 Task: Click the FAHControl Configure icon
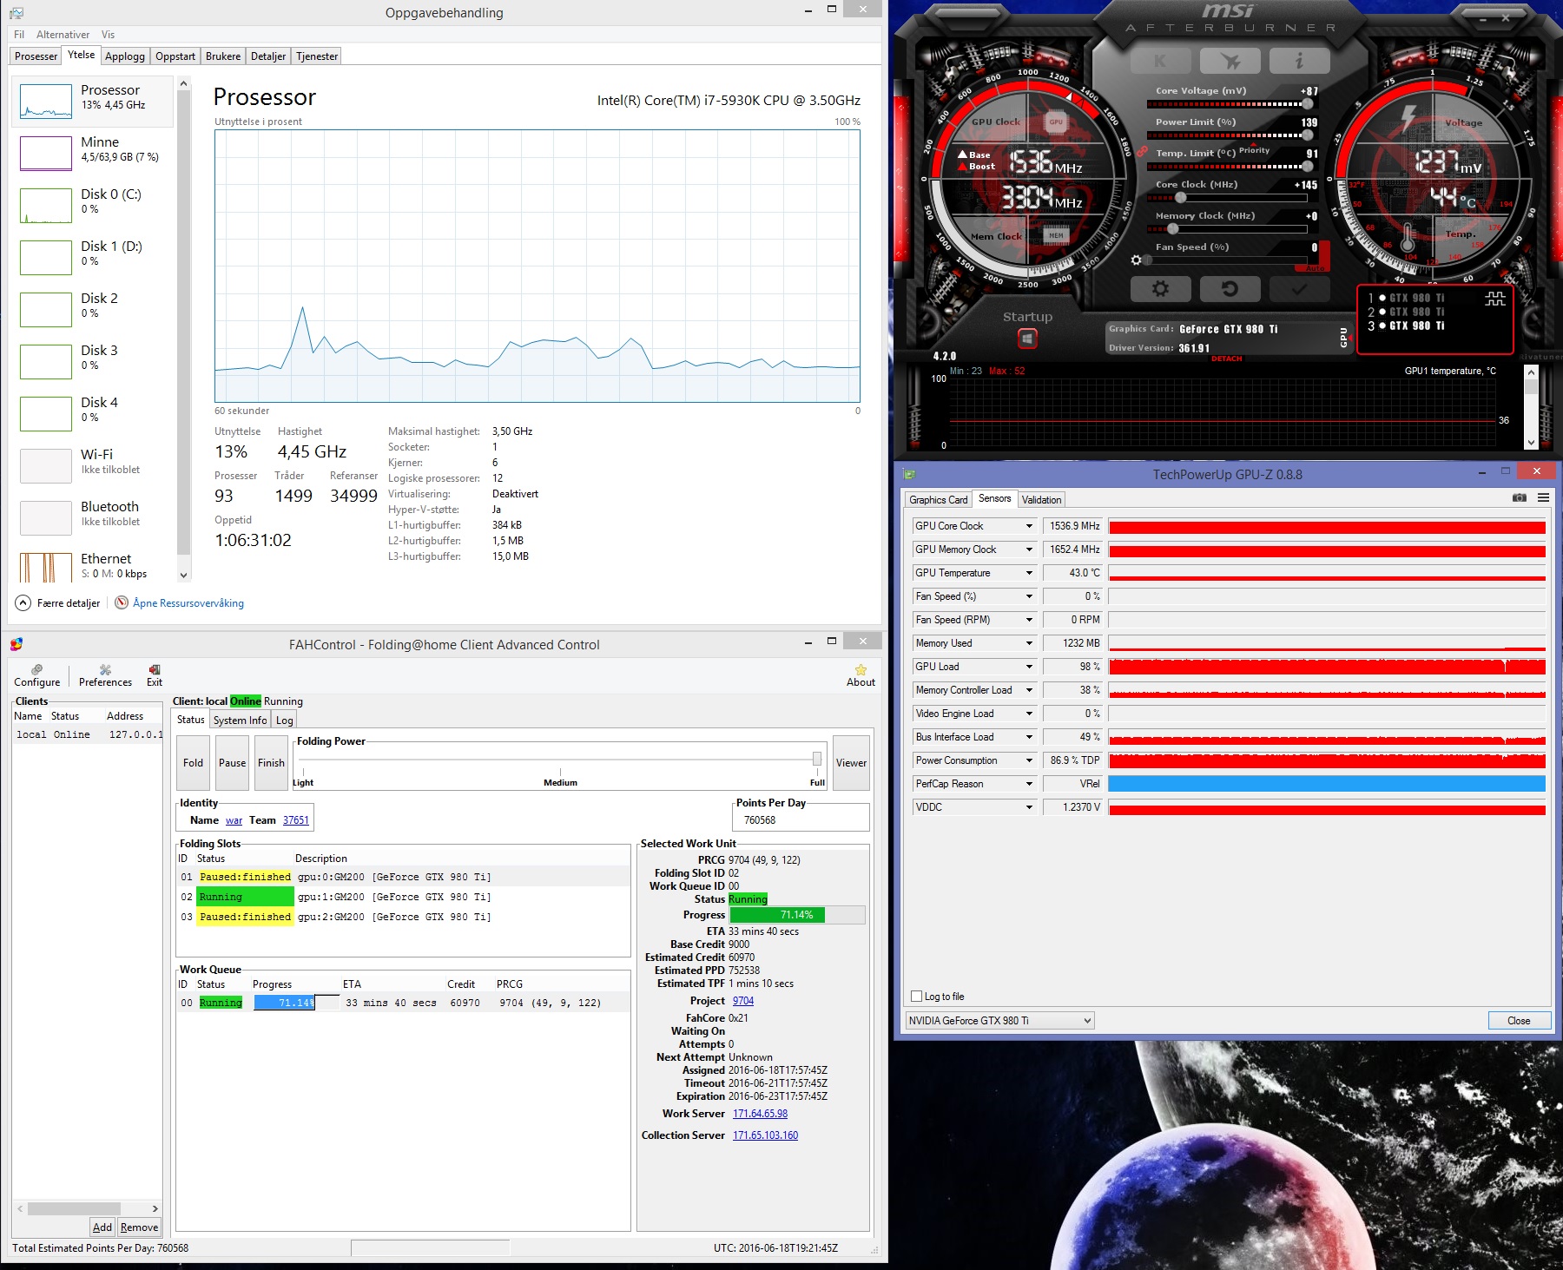coord(37,669)
